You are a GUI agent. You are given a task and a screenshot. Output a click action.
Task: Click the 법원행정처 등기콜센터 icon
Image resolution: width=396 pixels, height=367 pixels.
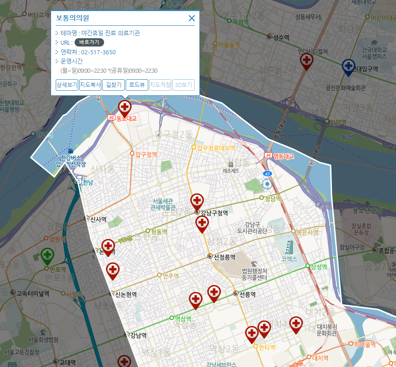click(254, 264)
